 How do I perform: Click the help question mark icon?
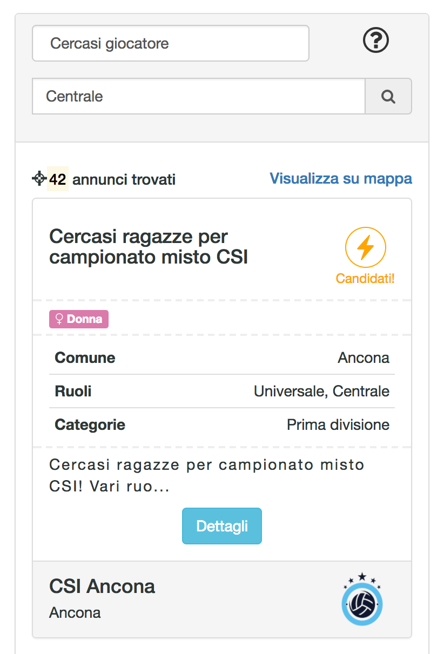376,41
